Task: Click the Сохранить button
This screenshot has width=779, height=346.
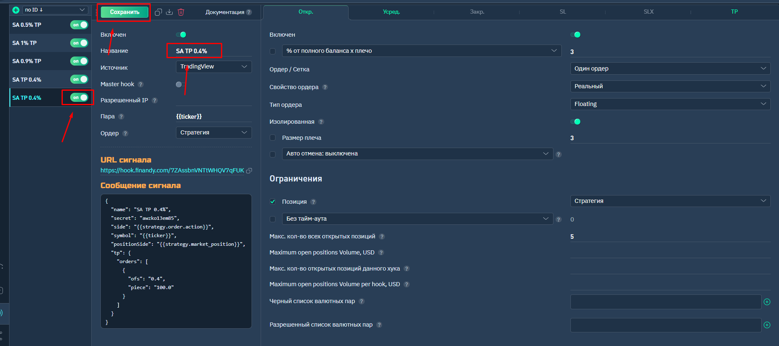Action: click(124, 12)
